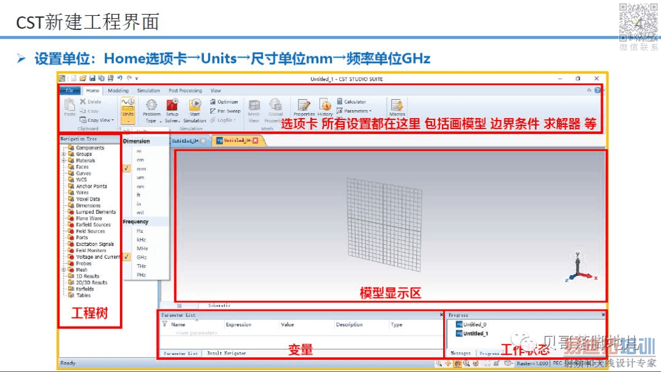Open the Units dropdown button
Viewport: 661px width, 372px height.
[x=128, y=110]
